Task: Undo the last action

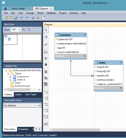Action: point(22,18)
